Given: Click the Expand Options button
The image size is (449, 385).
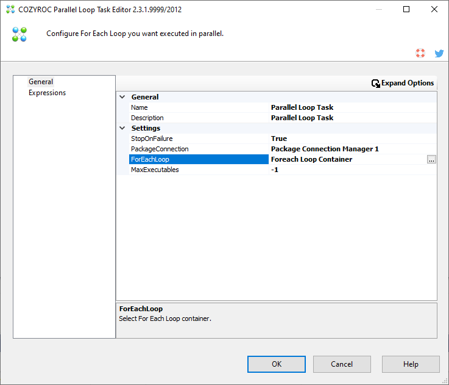Looking at the screenshot, I should point(403,83).
